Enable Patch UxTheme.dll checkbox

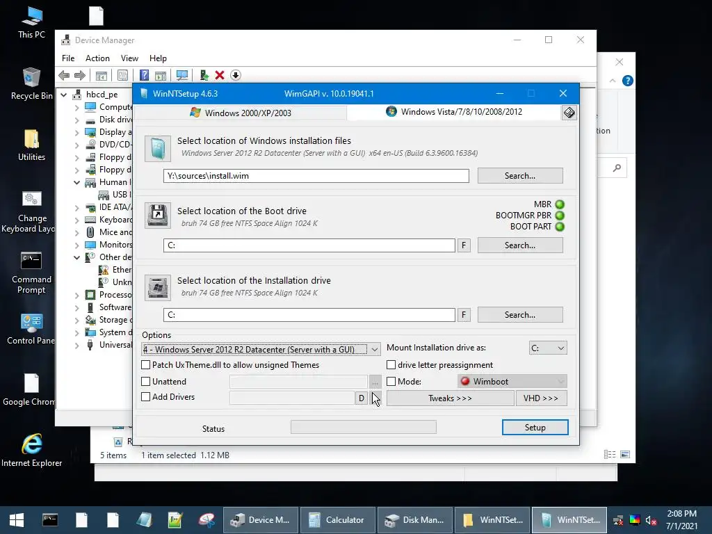coord(146,364)
